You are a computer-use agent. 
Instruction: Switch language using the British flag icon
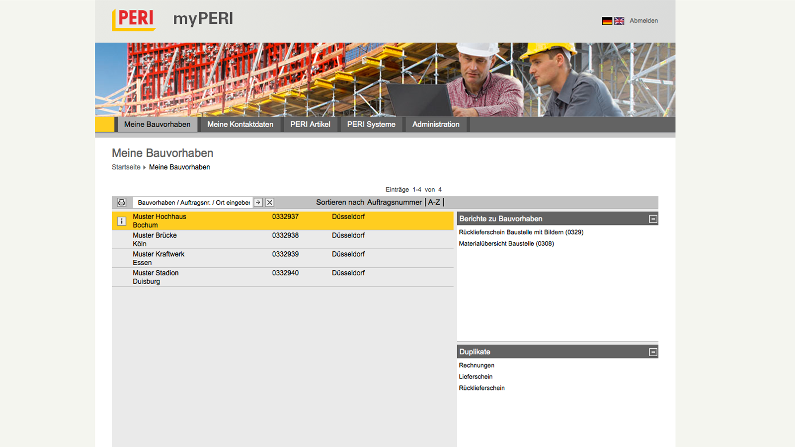click(x=619, y=21)
